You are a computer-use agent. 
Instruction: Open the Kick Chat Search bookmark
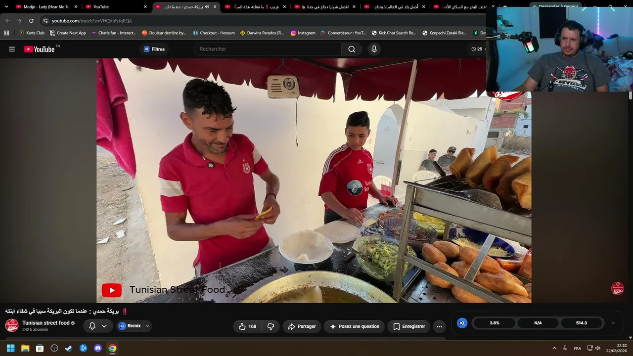tap(394, 33)
